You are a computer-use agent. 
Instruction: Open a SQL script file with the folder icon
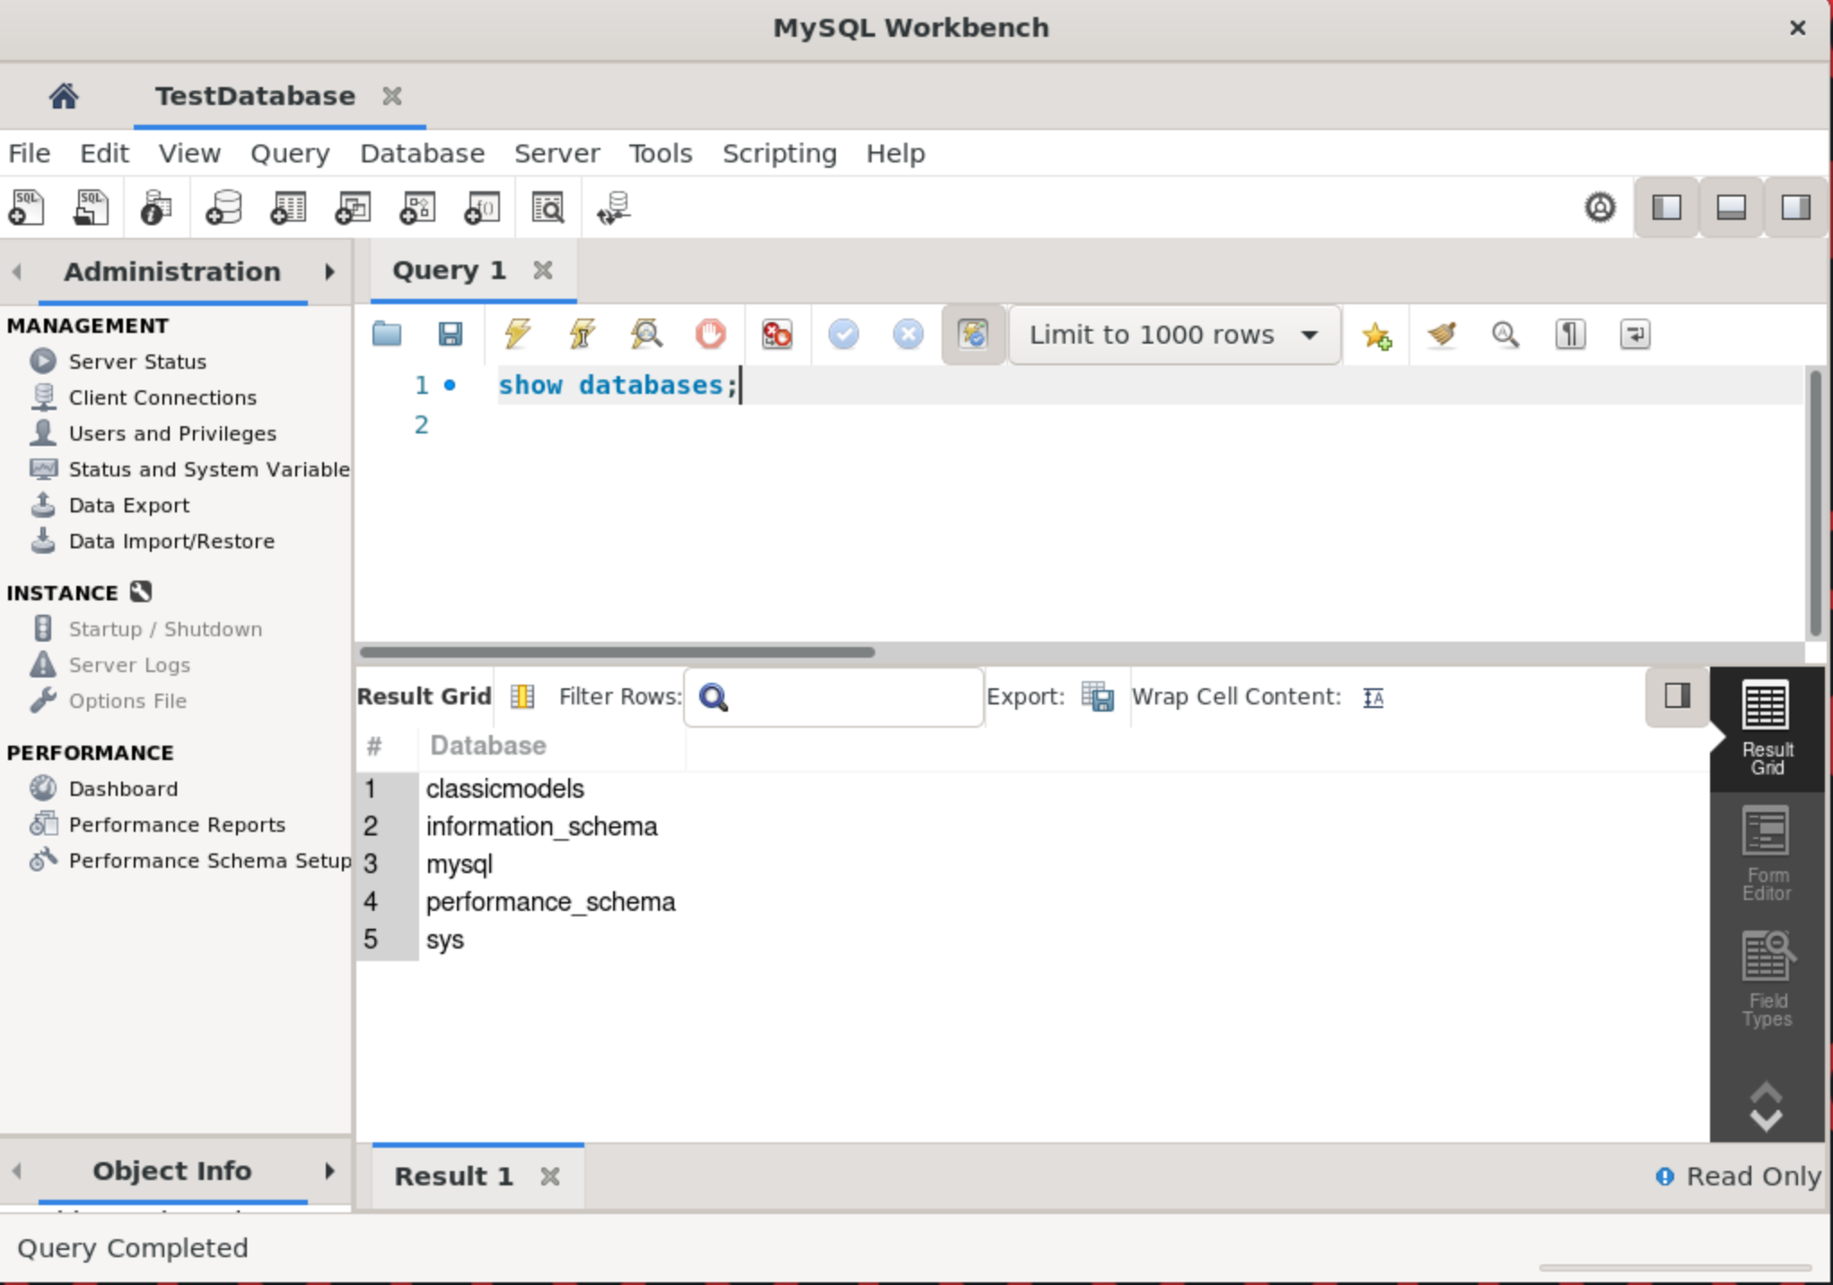(x=387, y=335)
